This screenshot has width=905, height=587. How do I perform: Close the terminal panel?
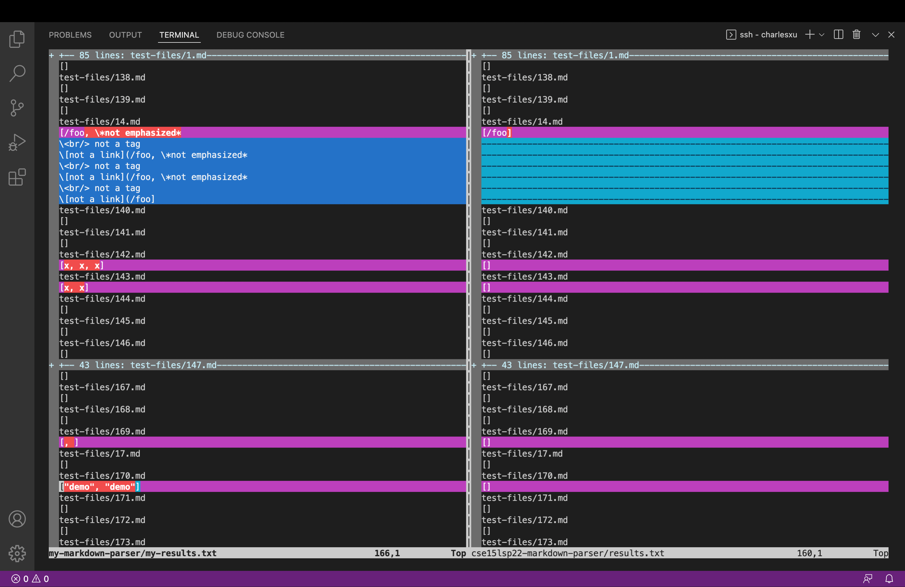[x=891, y=35]
